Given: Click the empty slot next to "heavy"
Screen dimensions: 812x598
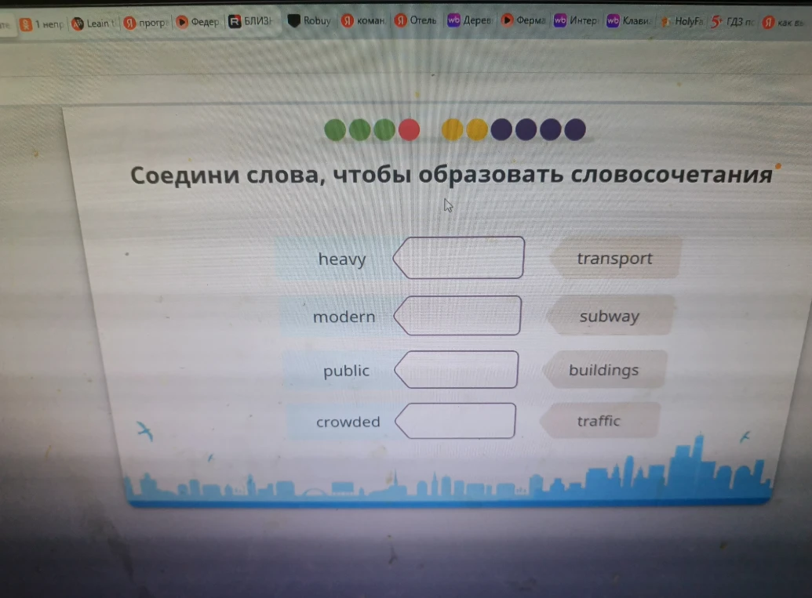Looking at the screenshot, I should click(458, 258).
